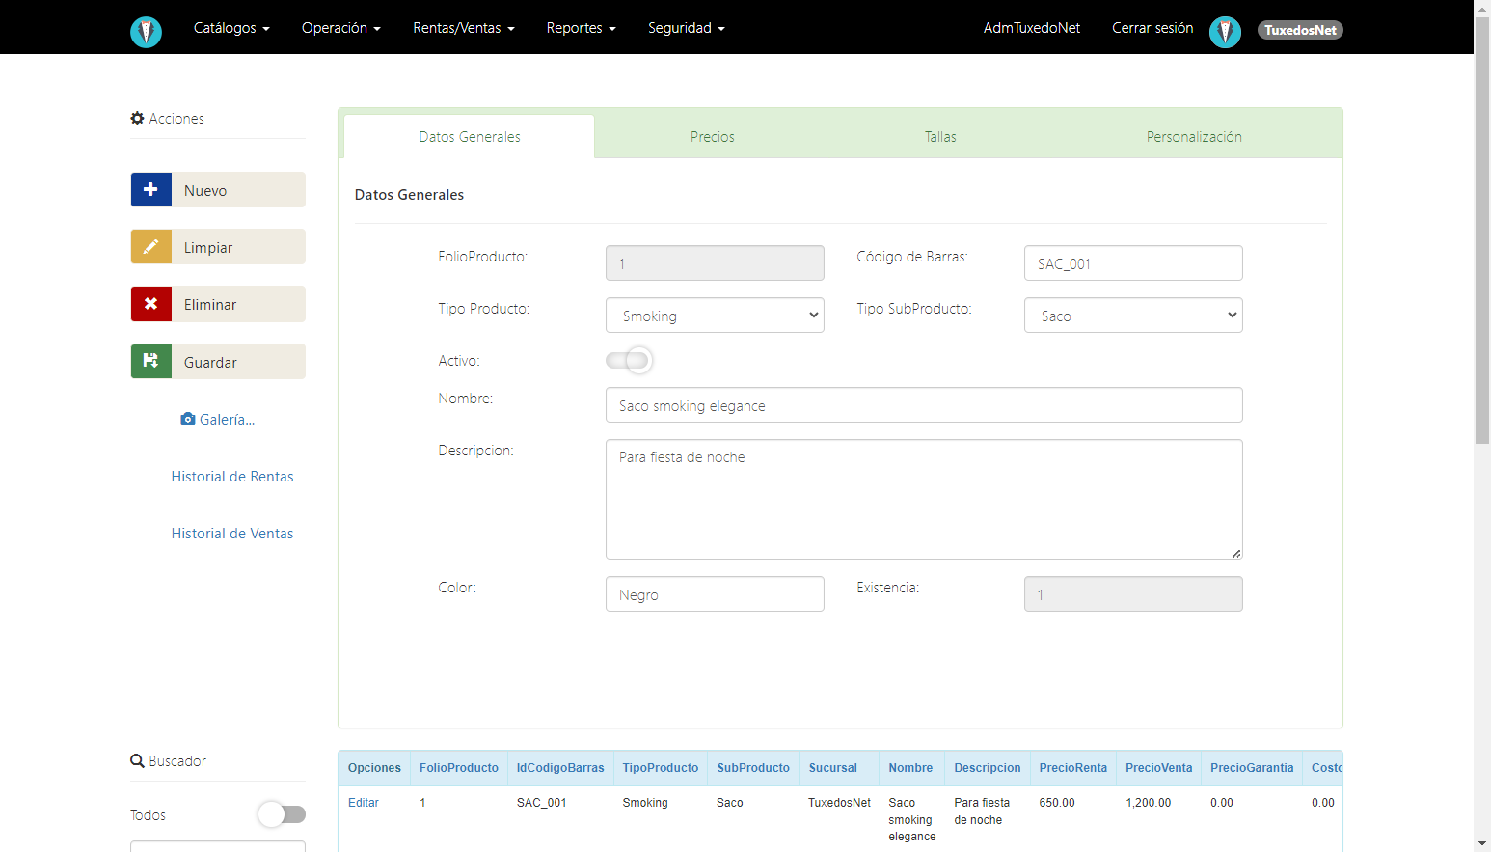Click the PrecioVenta column header
This screenshot has height=852, width=1491.
tap(1159, 768)
